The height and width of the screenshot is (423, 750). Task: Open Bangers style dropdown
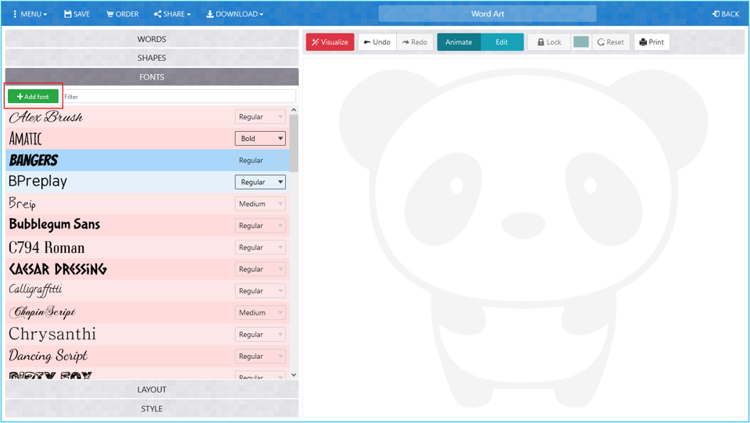click(x=260, y=160)
